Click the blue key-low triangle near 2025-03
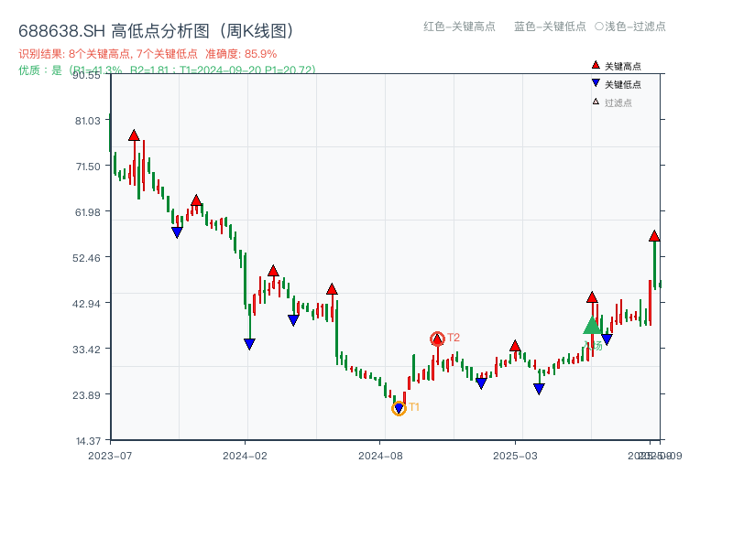The width and height of the screenshot is (733, 549). tap(539, 389)
